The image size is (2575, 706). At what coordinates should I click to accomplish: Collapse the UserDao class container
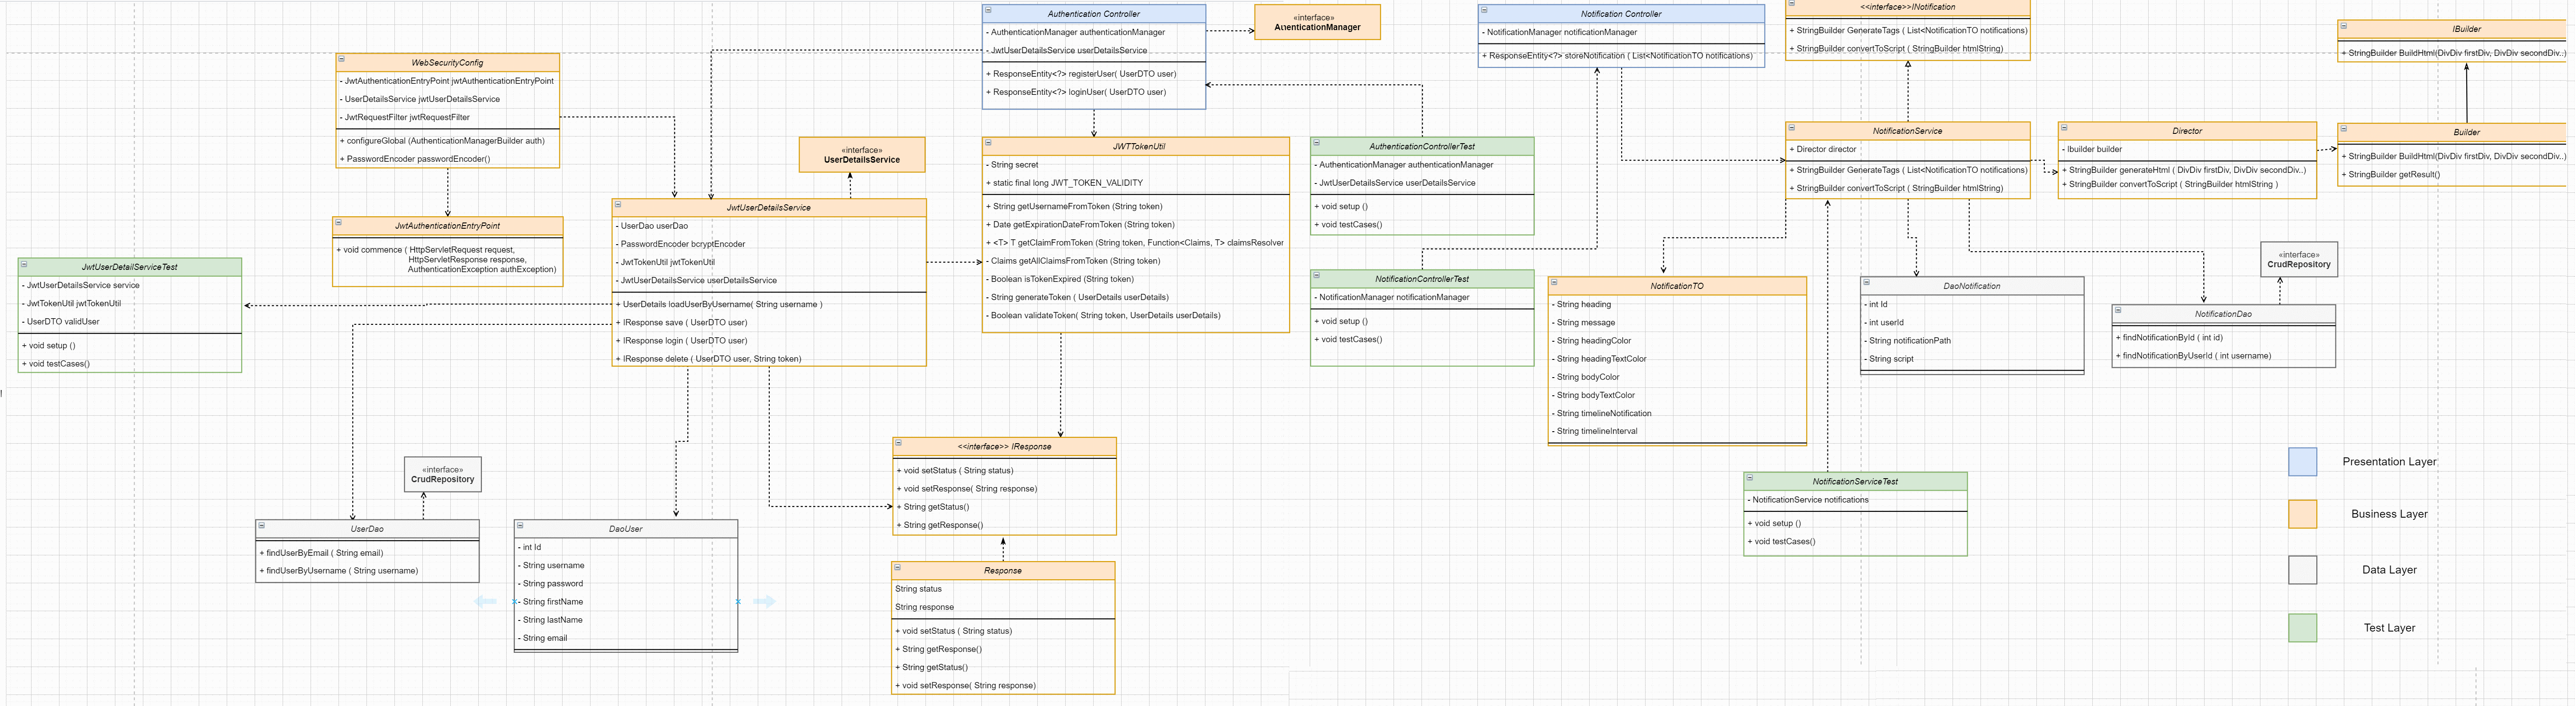click(x=262, y=525)
